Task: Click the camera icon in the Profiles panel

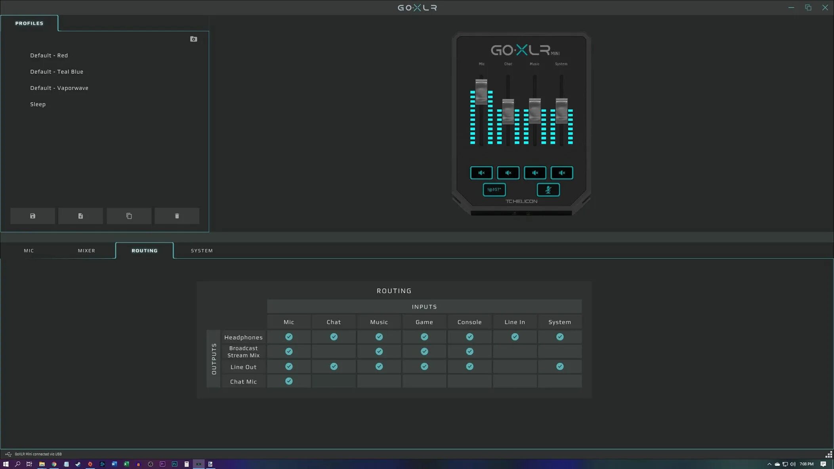Action: [193, 39]
